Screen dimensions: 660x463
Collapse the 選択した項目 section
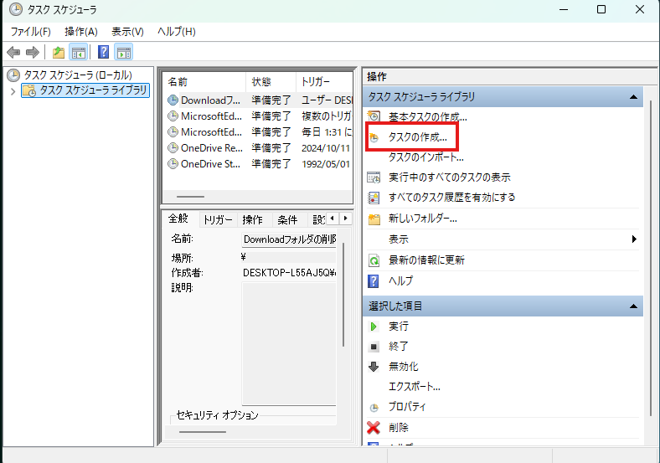coord(633,306)
